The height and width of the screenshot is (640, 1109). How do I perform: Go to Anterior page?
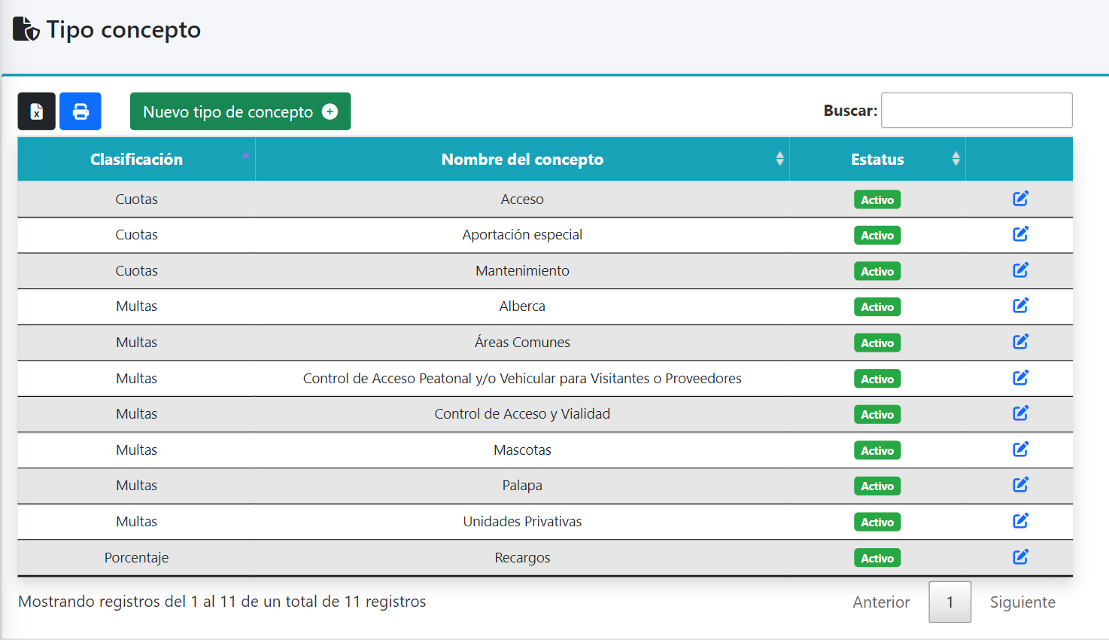881,602
